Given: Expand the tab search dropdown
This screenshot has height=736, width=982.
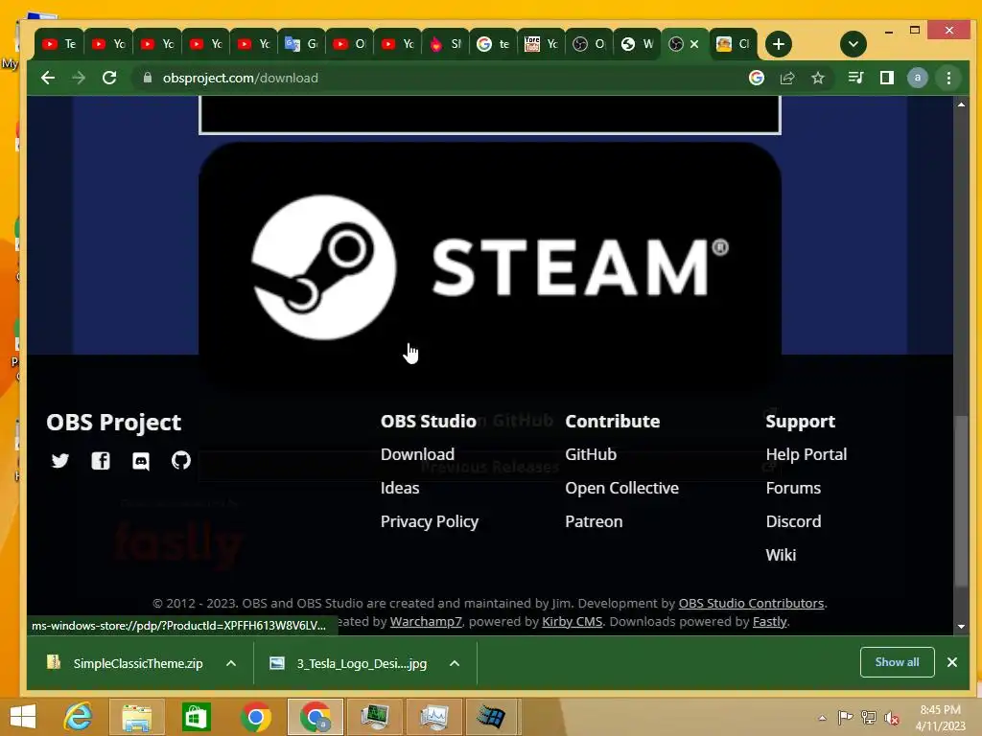Looking at the screenshot, I should tap(853, 44).
